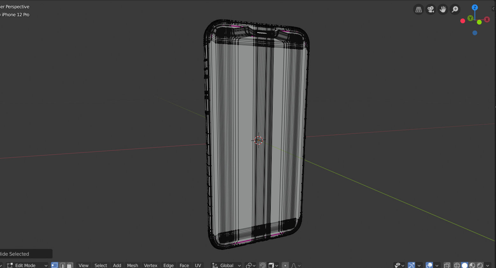
Task: Open the Mesh menu
Action: 133,265
